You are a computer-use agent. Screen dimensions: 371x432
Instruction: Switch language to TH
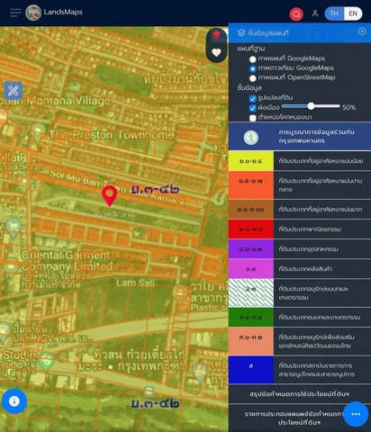click(x=334, y=13)
